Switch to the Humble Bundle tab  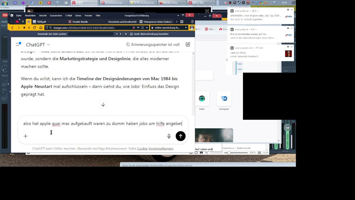coord(85,22)
